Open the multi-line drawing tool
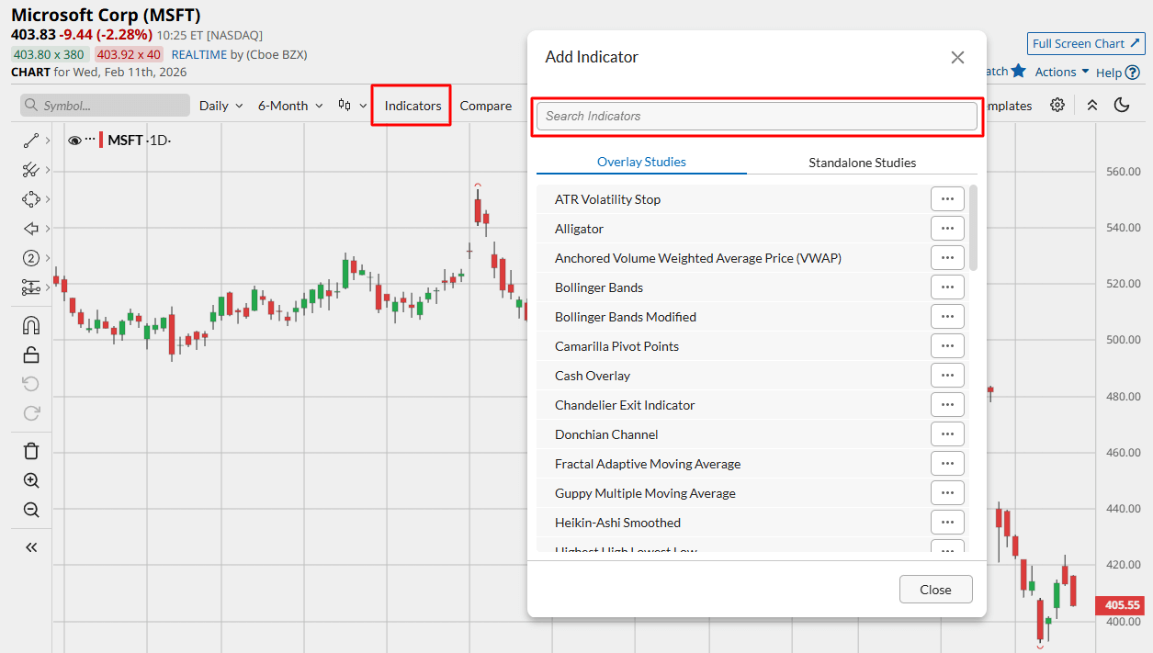Viewport: 1153px width, 653px height. (x=30, y=169)
